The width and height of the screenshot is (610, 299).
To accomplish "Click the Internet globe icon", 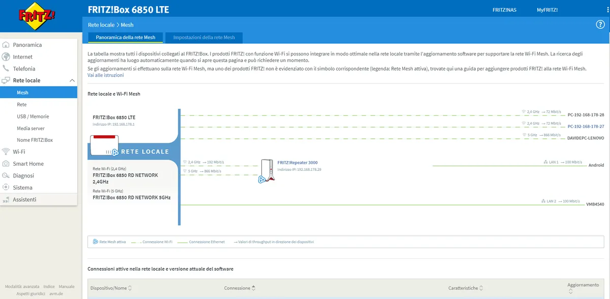I will pos(6,57).
